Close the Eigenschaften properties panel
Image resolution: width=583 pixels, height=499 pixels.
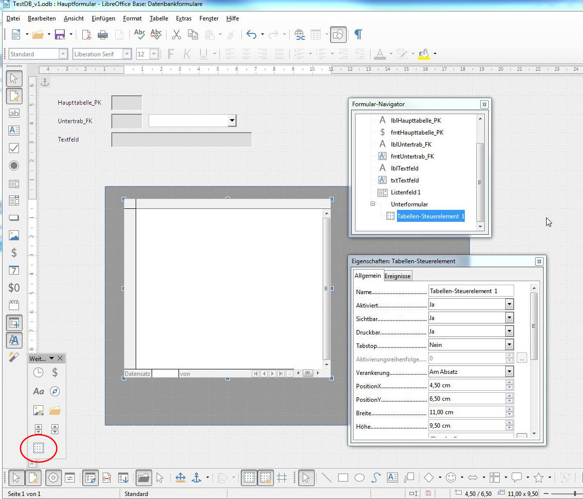coord(539,261)
